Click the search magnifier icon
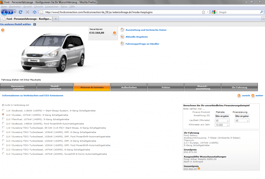 261,12
